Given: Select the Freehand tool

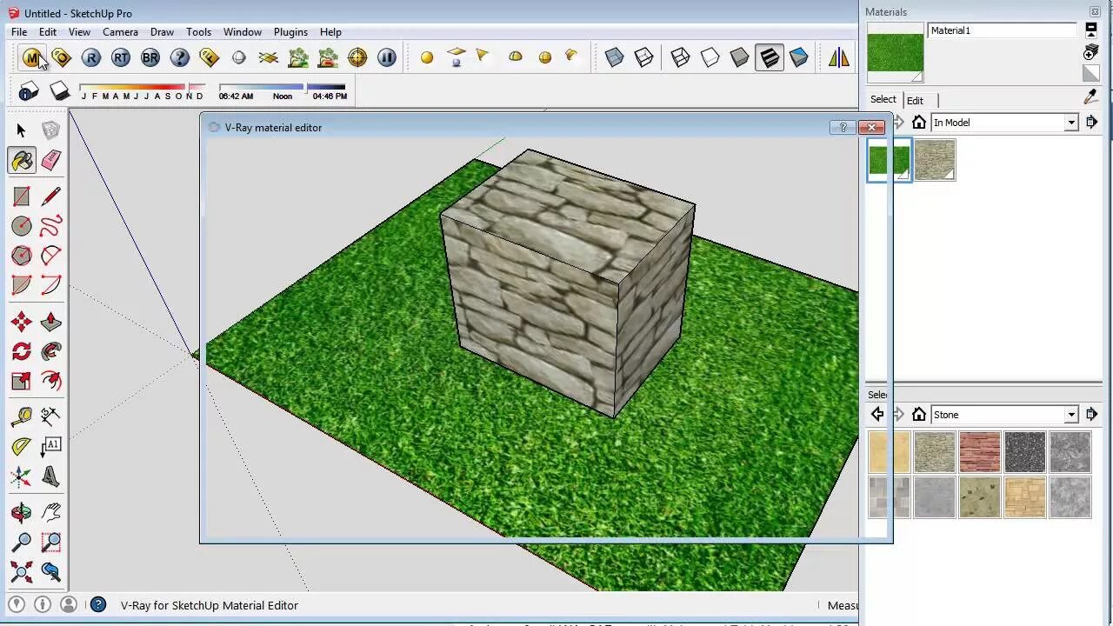Looking at the screenshot, I should coord(51,226).
